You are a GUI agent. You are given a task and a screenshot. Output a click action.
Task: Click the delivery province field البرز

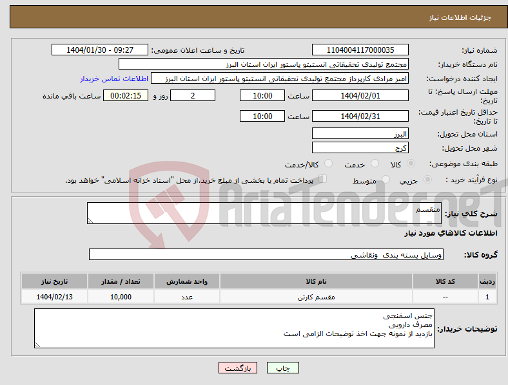coord(360,133)
